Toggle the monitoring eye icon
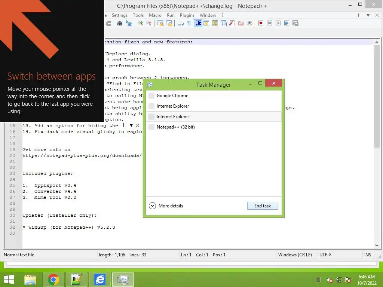The width and height of the screenshot is (383, 287). coord(249,23)
